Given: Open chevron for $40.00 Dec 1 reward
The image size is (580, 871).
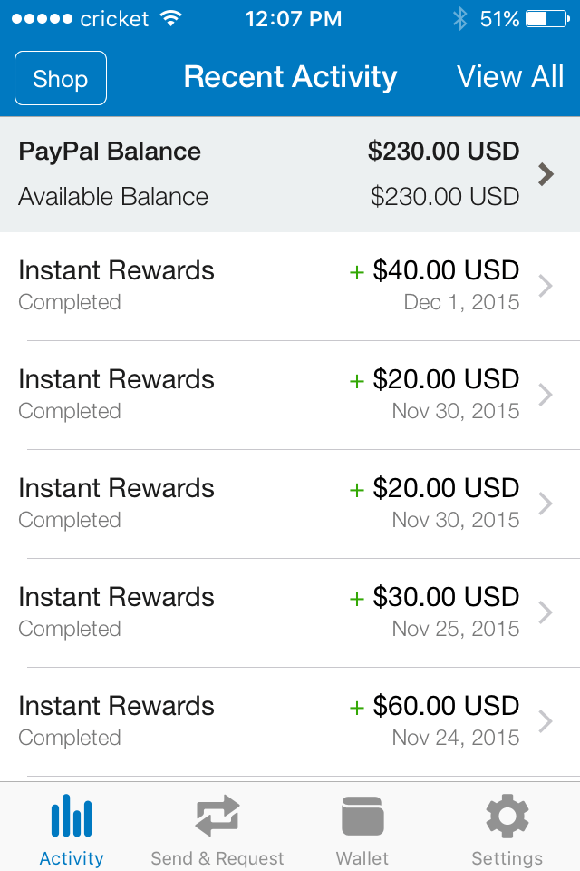Looking at the screenshot, I should [546, 286].
